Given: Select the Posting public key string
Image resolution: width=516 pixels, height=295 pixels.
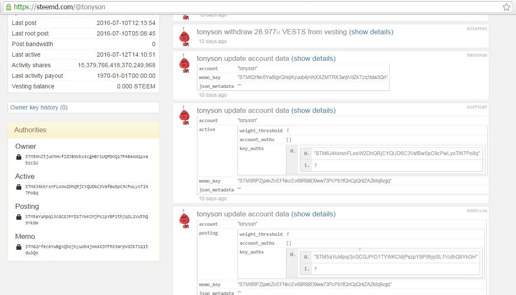Looking at the screenshot, I should 87,219.
